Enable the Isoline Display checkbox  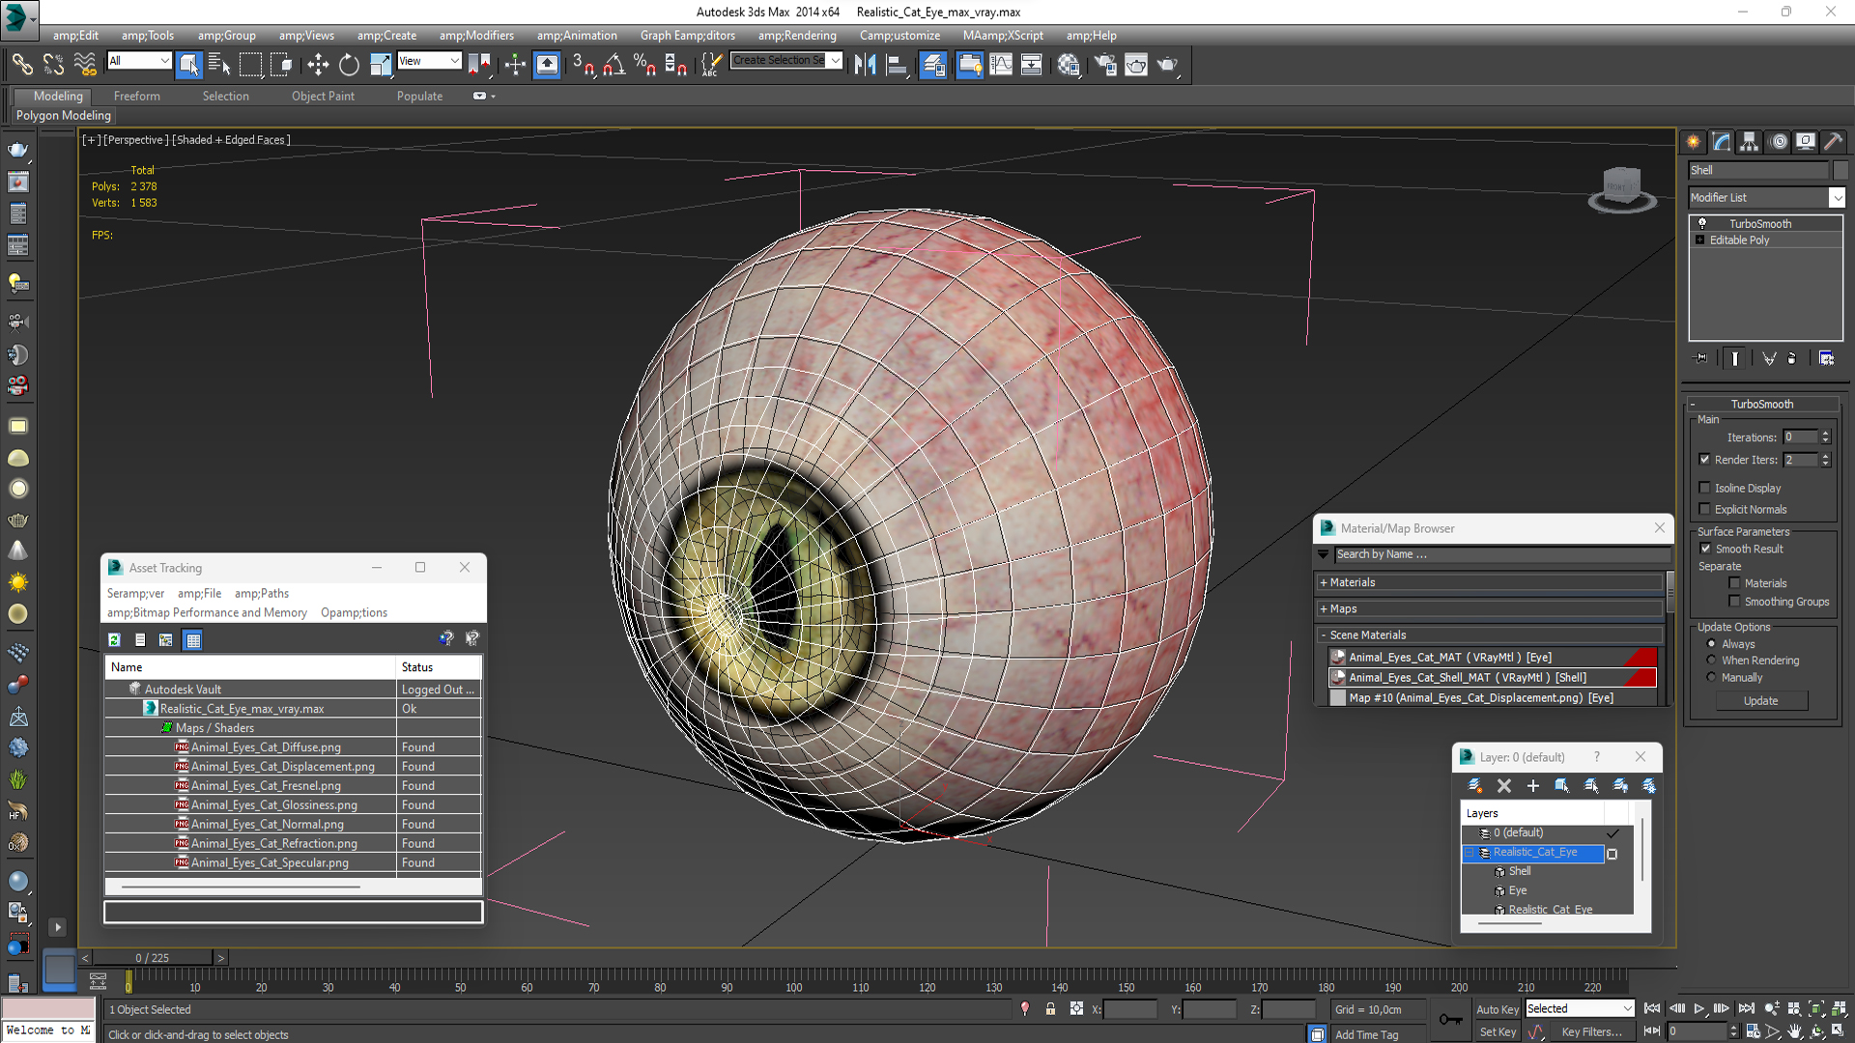pyautogui.click(x=1705, y=488)
